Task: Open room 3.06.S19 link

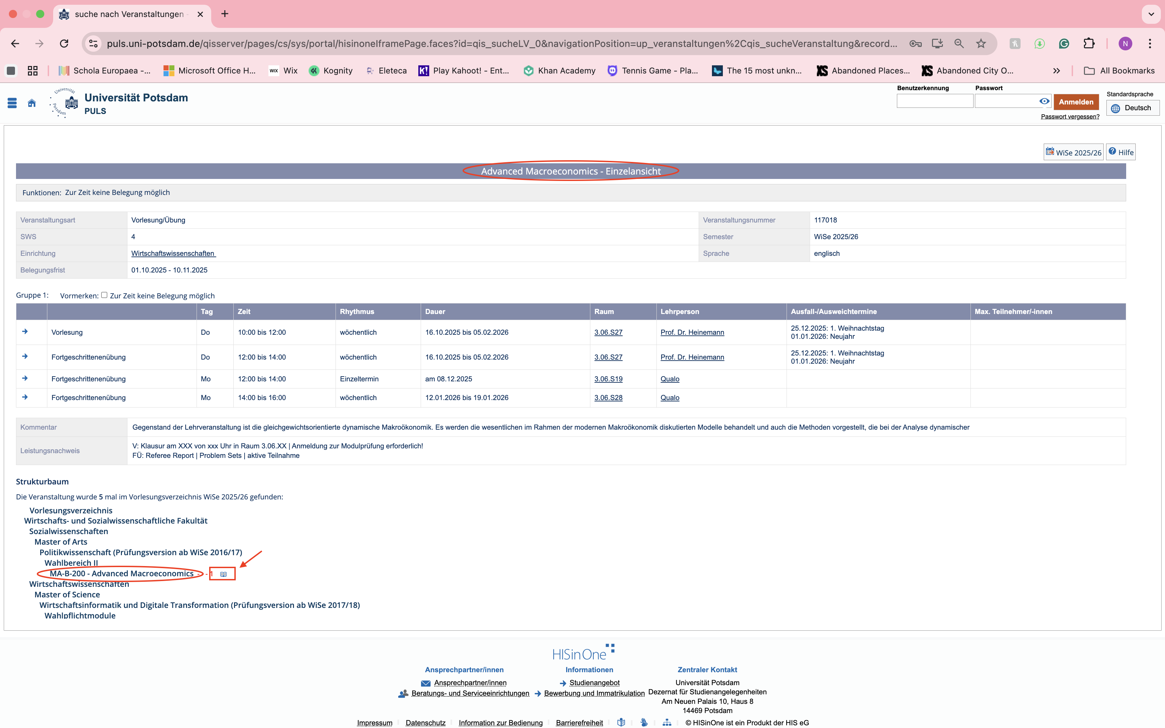Action: (x=608, y=379)
